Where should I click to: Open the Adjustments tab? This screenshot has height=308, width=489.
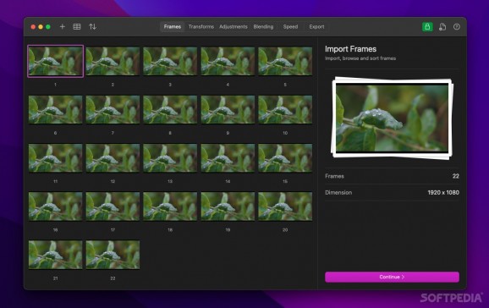coord(234,27)
